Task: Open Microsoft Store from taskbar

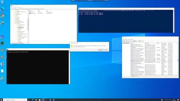Action: click(x=40, y=100)
